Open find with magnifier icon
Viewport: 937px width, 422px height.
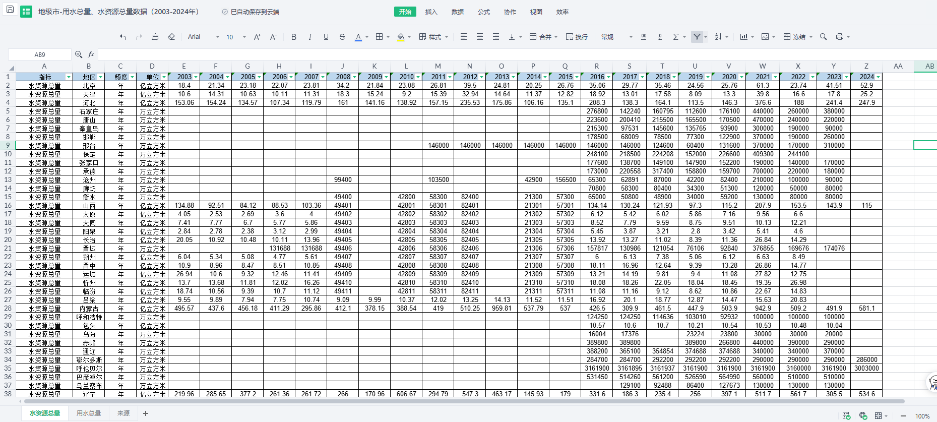(823, 37)
